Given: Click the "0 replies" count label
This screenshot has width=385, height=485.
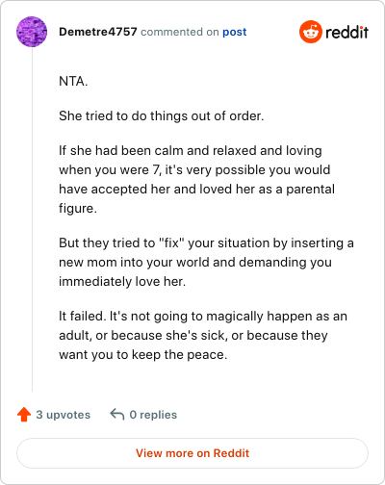Looking at the screenshot, I should [153, 415].
